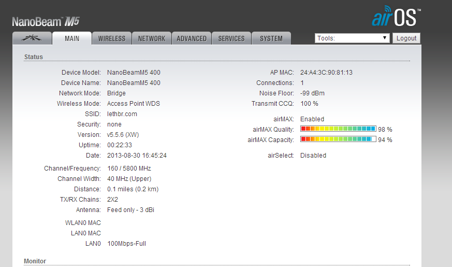
Task: Select Channel Width value 40 MHz (Upper)
Action: (129, 179)
